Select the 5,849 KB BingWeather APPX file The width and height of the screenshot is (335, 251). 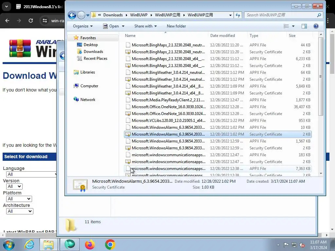pyautogui.click(x=218, y=86)
